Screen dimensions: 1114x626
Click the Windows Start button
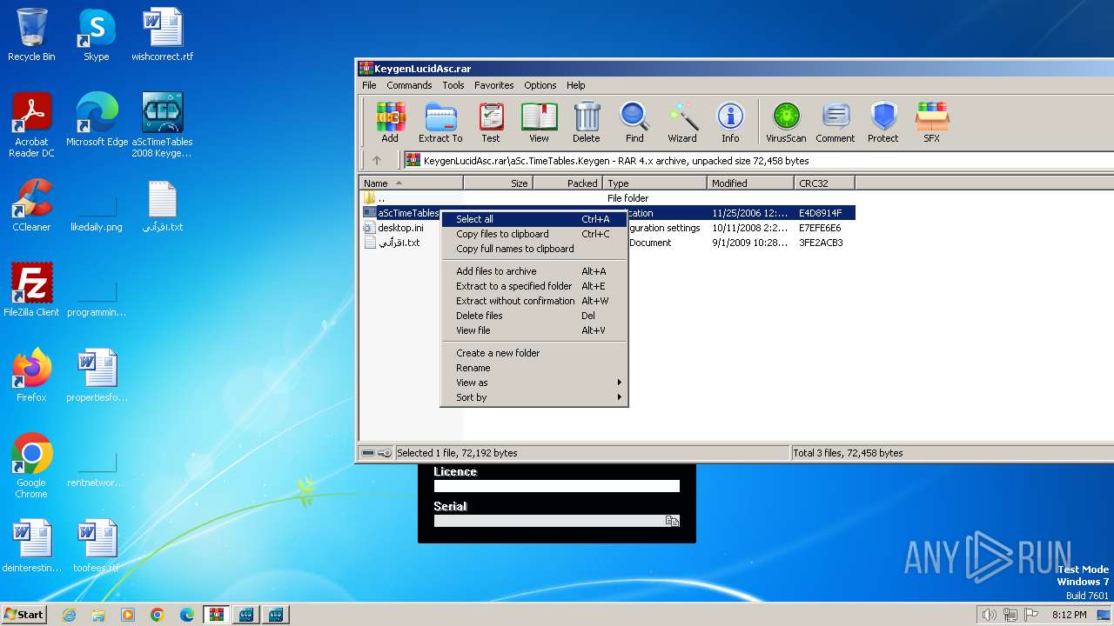(x=24, y=615)
